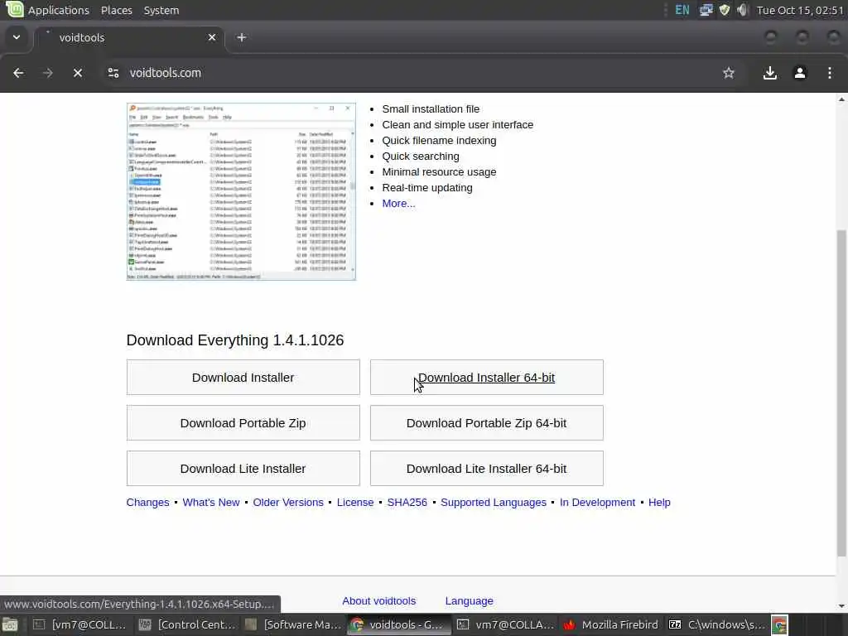Screen dimensions: 848x636
Task: Click the voidtools.com address field
Action: (422, 73)
